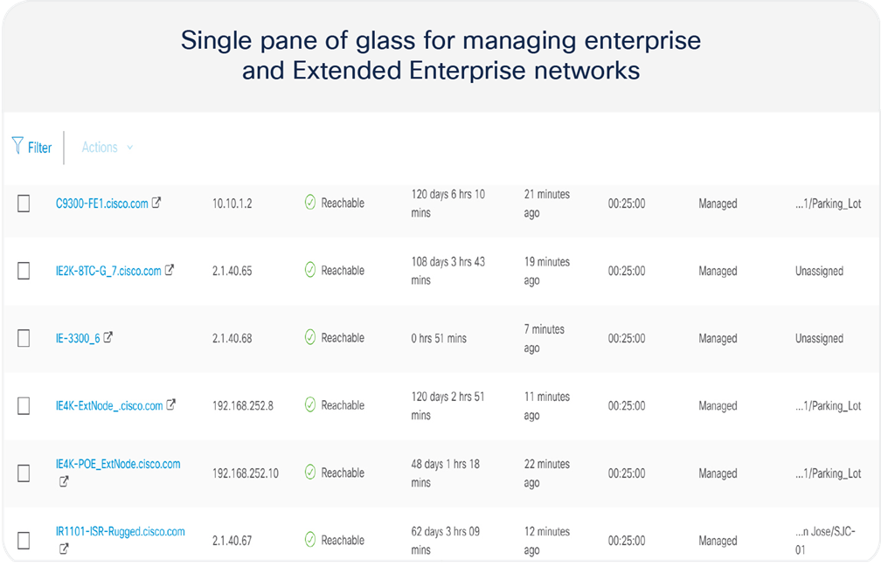Click Reachable check icon for 10.10.1.2
881x580 pixels.
click(x=310, y=202)
